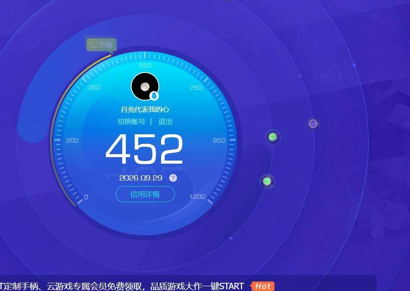Click the 1200 gauge label

tap(197, 196)
